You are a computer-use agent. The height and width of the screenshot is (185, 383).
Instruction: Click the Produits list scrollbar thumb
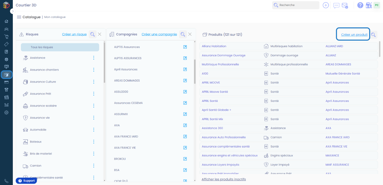click(x=380, y=49)
